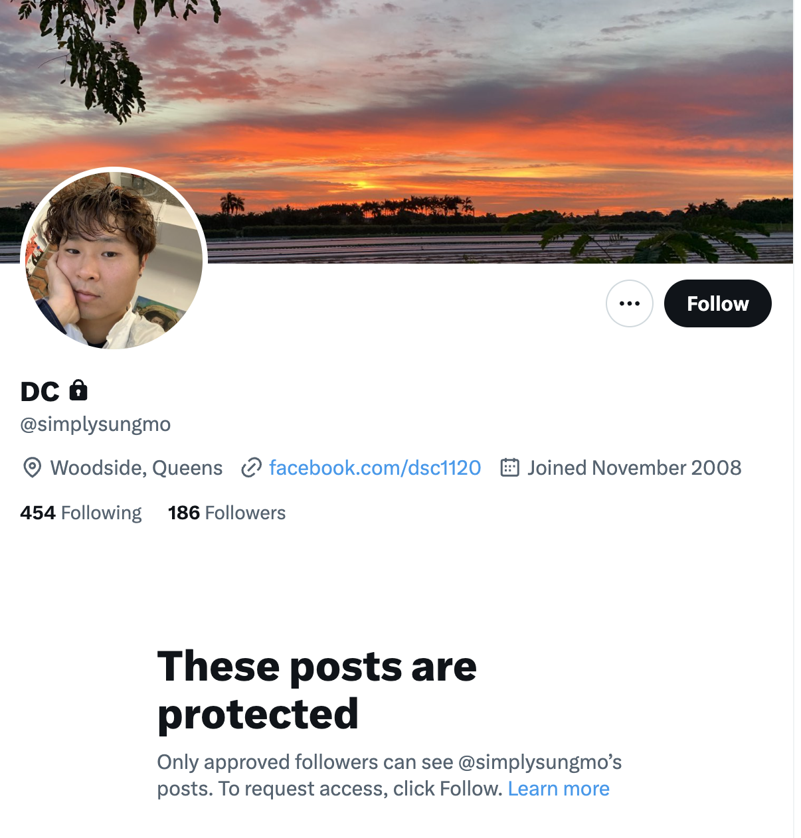
Task: Click the number 186 in Followers
Action: [184, 513]
